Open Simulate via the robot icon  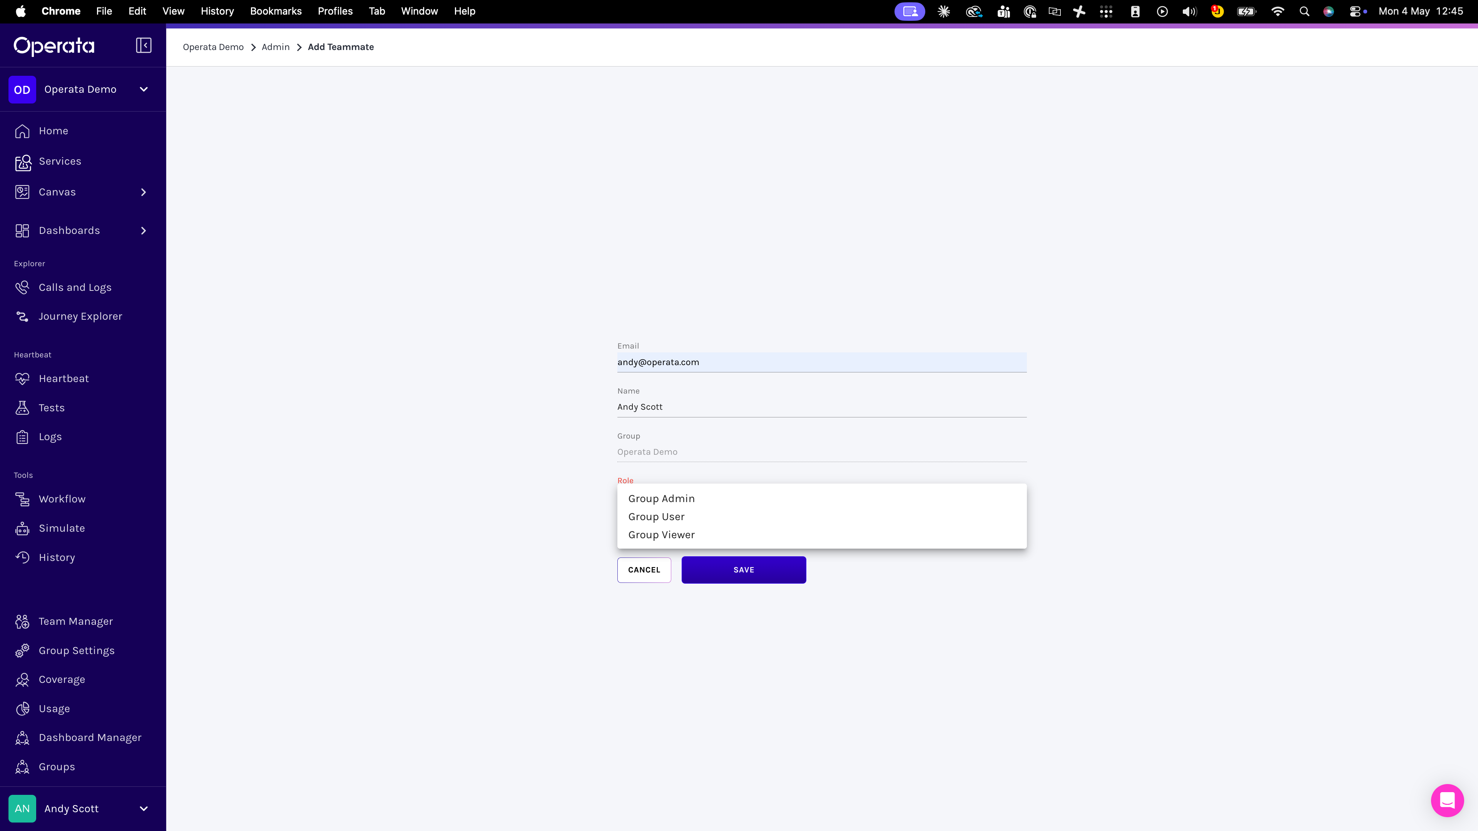22,528
